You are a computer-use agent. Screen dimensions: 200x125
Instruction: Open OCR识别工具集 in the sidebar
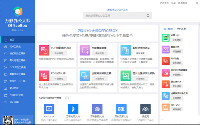coord(18,67)
